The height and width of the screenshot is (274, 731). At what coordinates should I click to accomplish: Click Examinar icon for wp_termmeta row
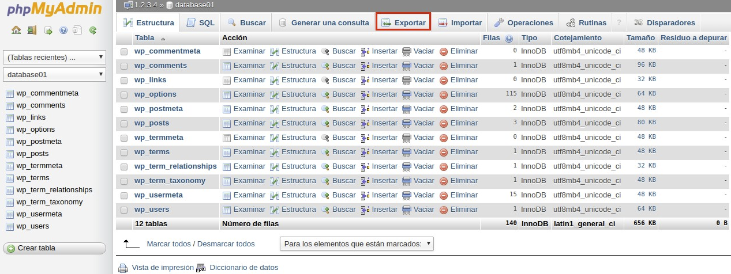click(x=227, y=138)
